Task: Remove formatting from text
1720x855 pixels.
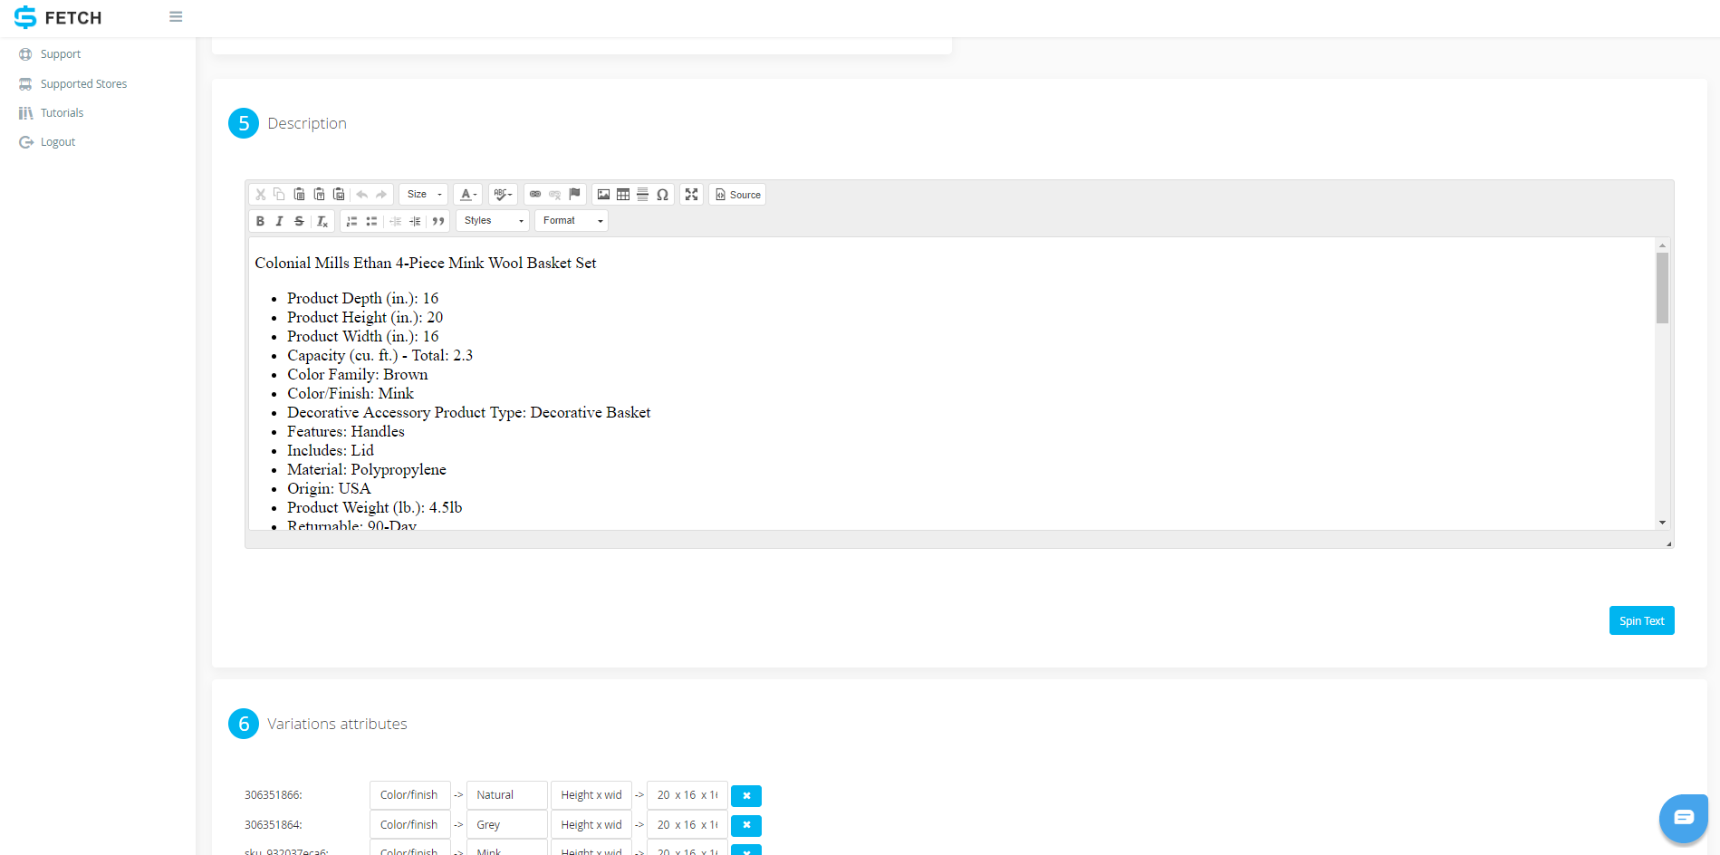Action: pos(322,221)
